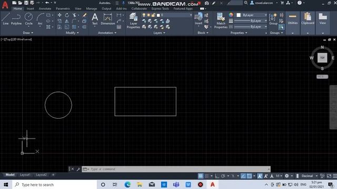Expand the Annotation panel
The height and width of the screenshot is (189, 337).
click(107, 33)
